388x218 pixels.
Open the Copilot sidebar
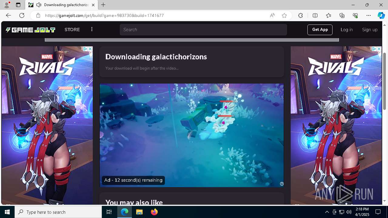pos(381,15)
